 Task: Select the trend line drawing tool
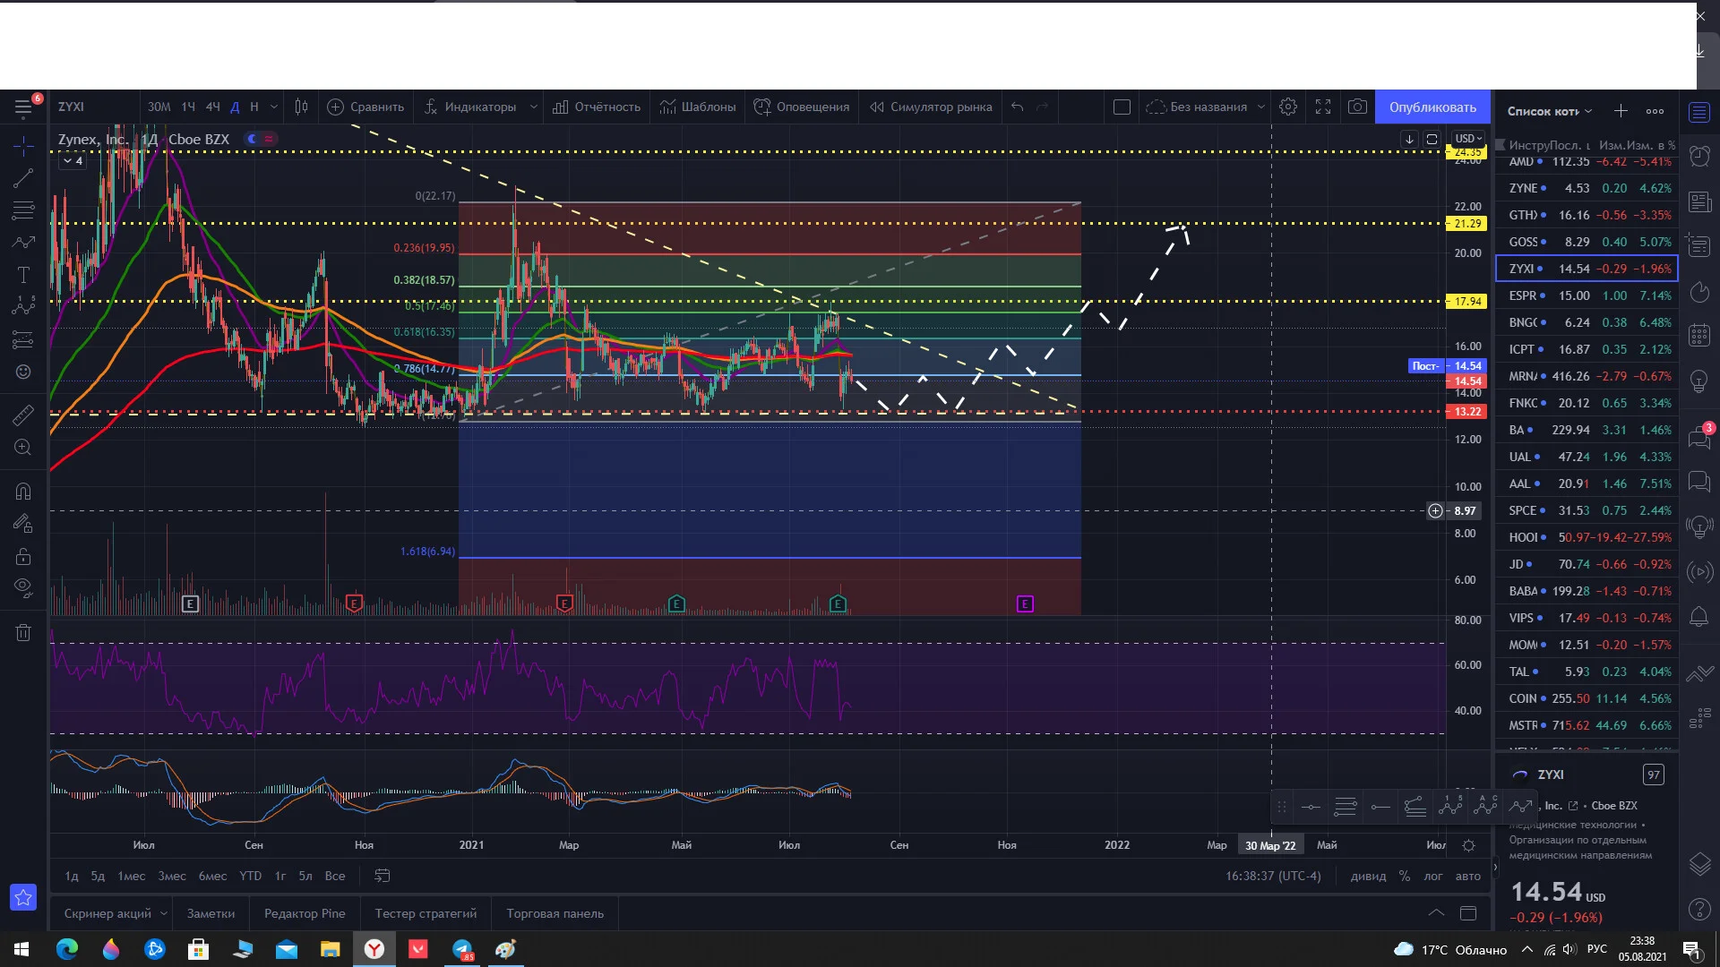pyautogui.click(x=23, y=179)
